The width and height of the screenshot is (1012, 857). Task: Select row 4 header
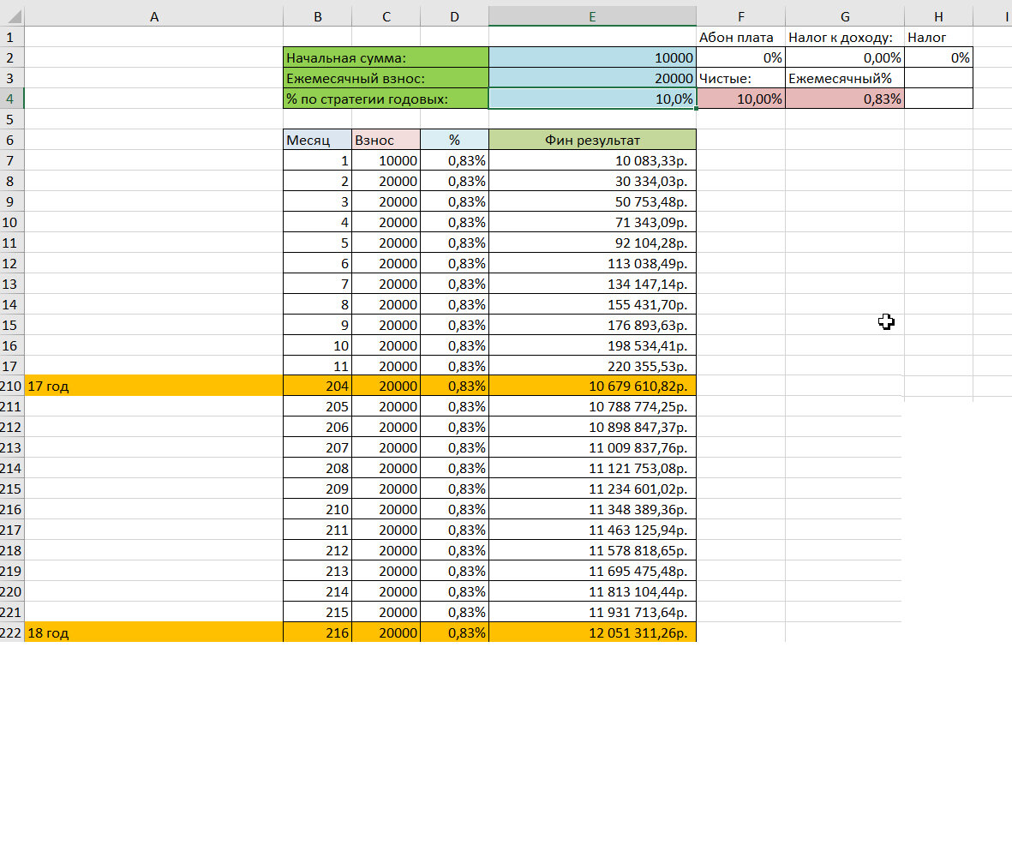pyautogui.click(x=12, y=99)
